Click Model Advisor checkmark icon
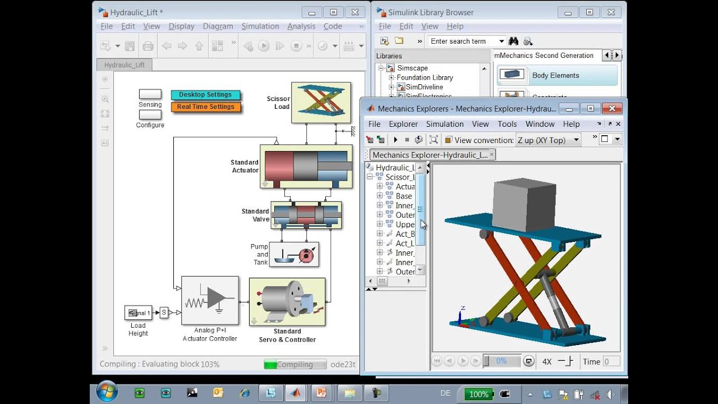Image resolution: width=718 pixels, height=404 pixels. [x=323, y=46]
